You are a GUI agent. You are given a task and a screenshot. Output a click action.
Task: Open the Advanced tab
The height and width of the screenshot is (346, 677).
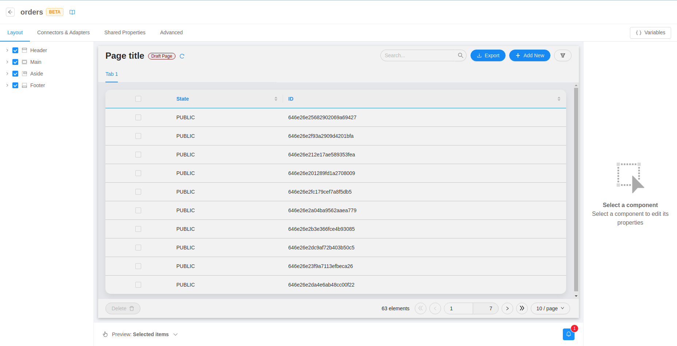pyautogui.click(x=171, y=32)
